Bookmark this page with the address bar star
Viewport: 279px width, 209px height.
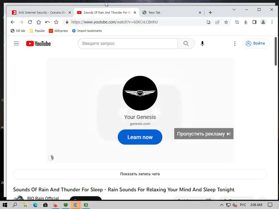coord(226,22)
